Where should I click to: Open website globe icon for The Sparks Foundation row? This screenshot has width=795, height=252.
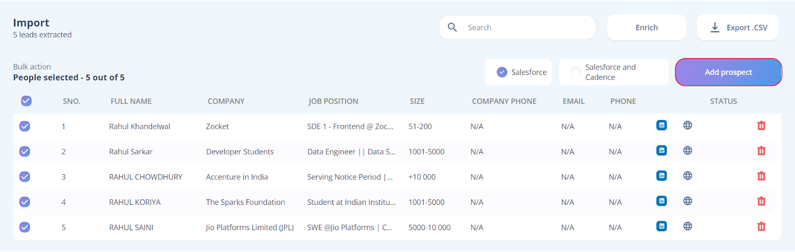[x=688, y=201]
